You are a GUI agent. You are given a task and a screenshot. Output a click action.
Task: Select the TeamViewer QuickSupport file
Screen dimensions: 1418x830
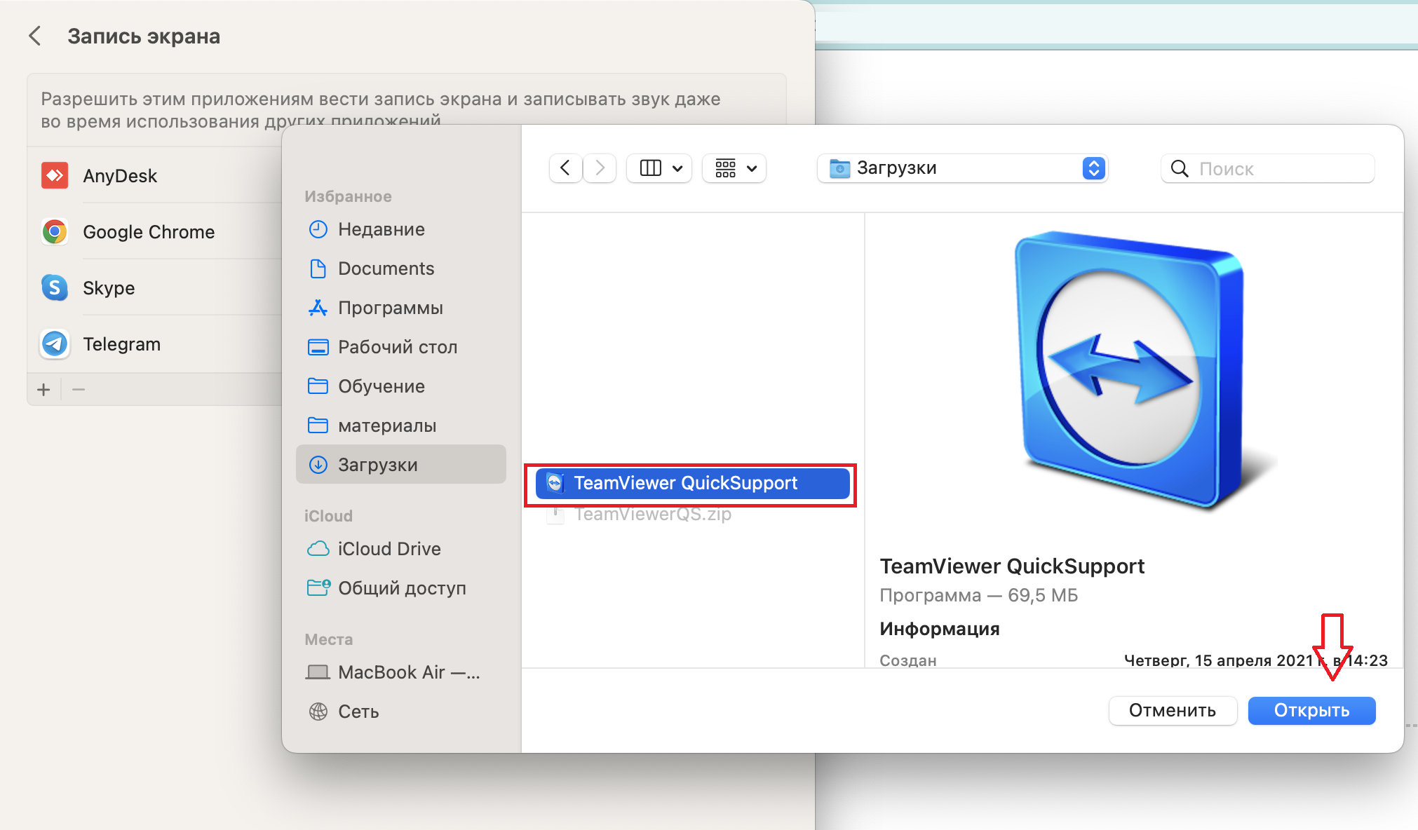pos(693,483)
